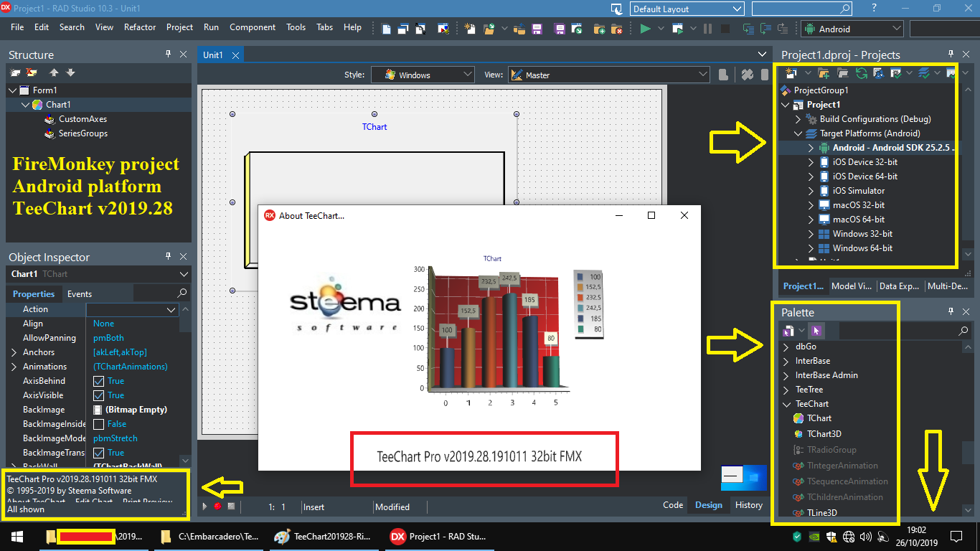Switch to the Code tab
This screenshot has width=980, height=551.
point(673,505)
